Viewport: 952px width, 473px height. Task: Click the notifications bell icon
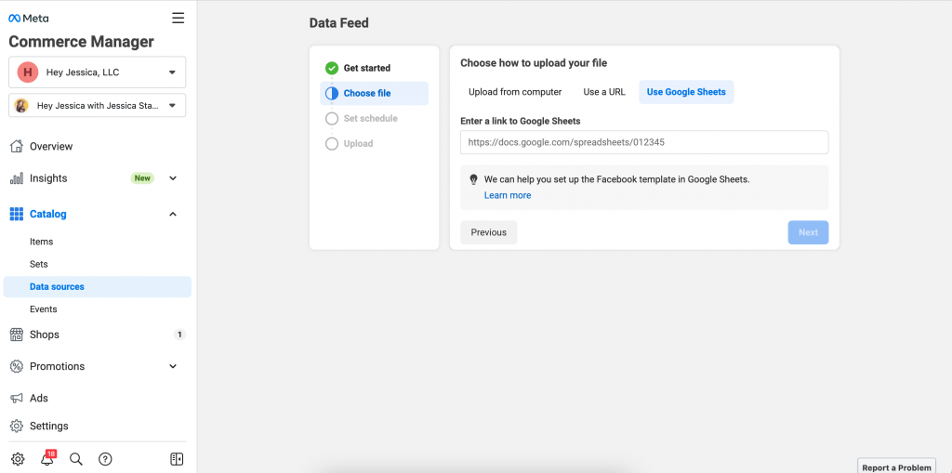click(47, 459)
